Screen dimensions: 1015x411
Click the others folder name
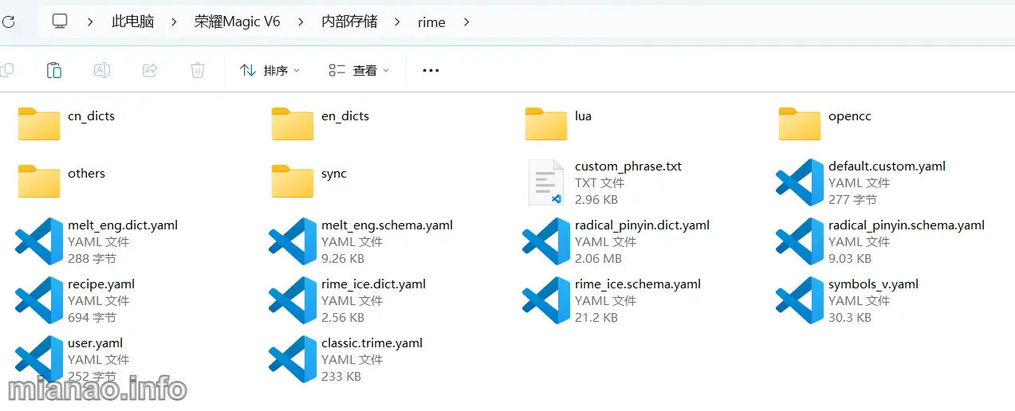coord(87,173)
